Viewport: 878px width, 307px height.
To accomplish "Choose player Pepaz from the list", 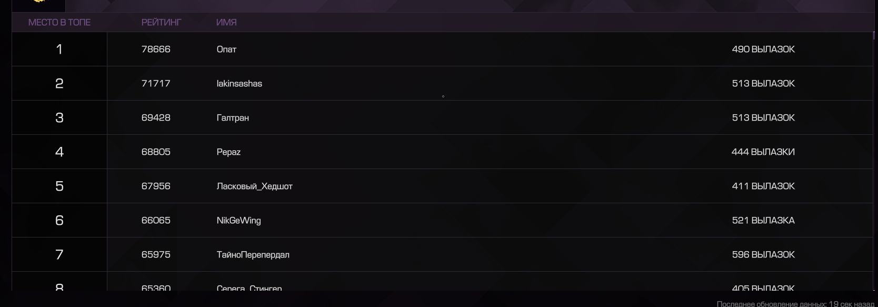I will pyautogui.click(x=228, y=152).
